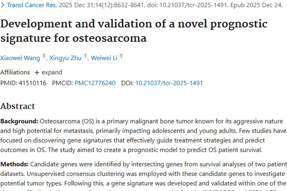Click affiliation superscript 1 after Weiwei Li

click(121, 57)
